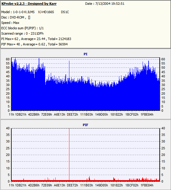
Task: Click the Speed Max text line
Action: (x=10, y=23)
